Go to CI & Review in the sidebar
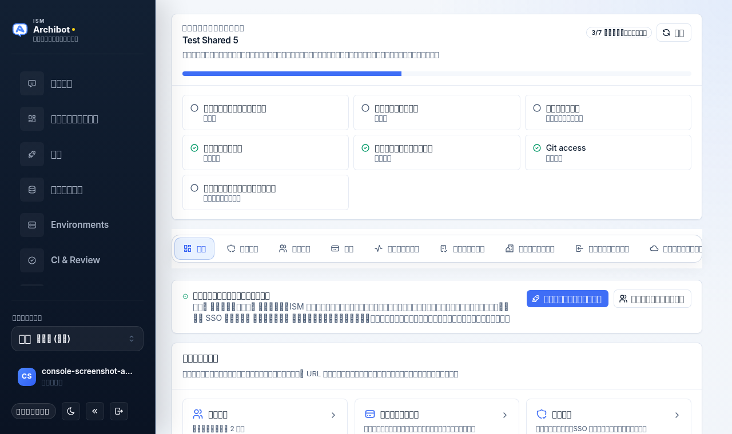Screen dimensions: 732x434 click(x=78, y=260)
